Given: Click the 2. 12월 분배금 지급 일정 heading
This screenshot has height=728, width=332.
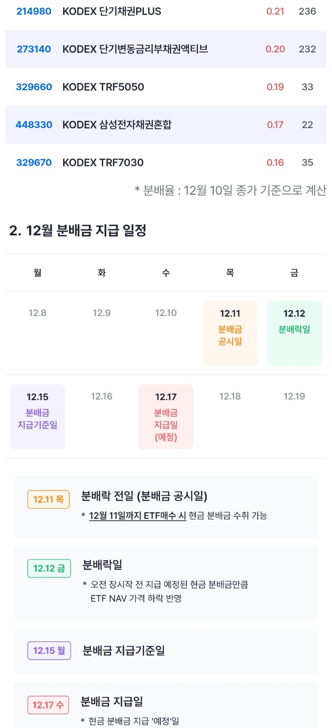Looking at the screenshot, I should (x=78, y=230).
